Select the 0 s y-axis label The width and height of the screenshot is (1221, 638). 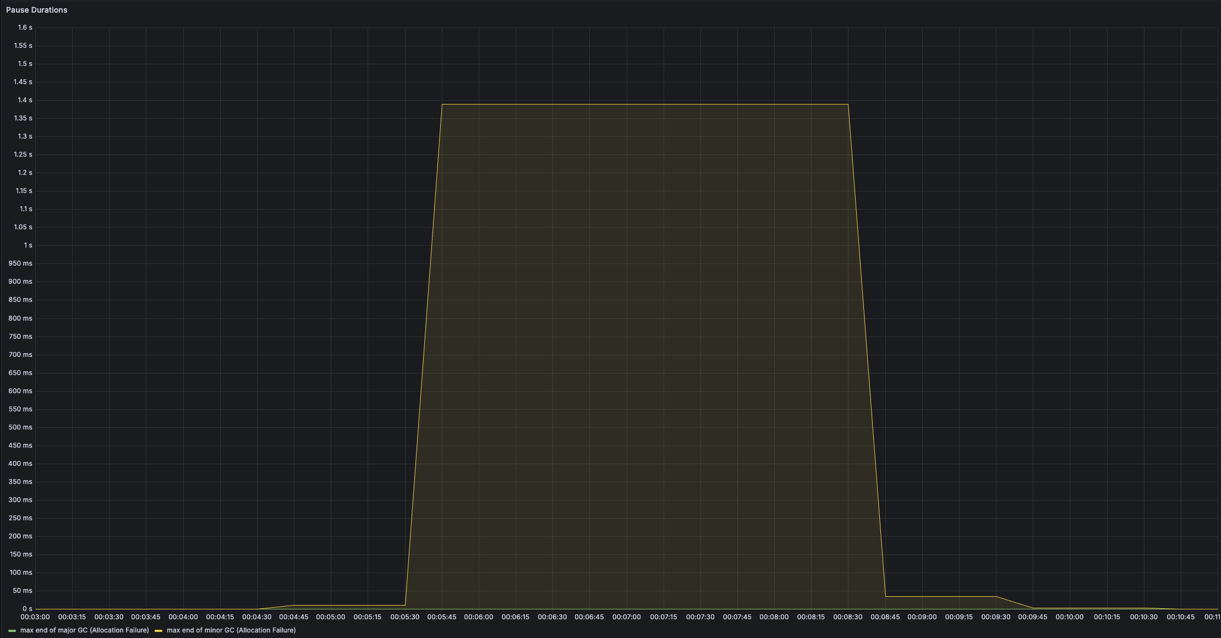point(27,609)
